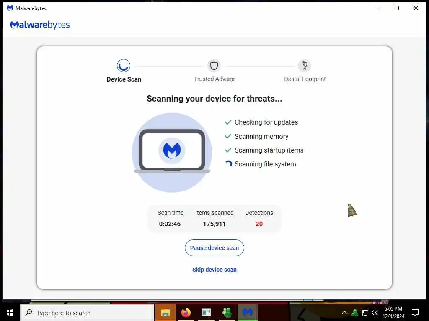Viewport: 429px width, 321px height.
Task: Click the Scanning startup items text
Action: pos(269,150)
